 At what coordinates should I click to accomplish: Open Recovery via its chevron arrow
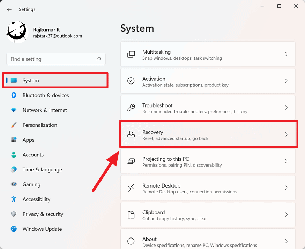[286, 134]
